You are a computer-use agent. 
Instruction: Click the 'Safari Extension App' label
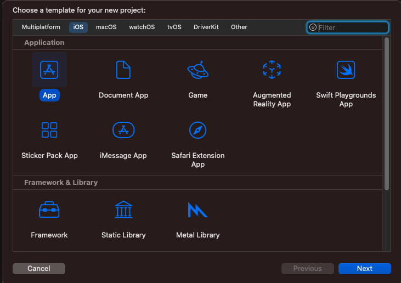(x=197, y=160)
